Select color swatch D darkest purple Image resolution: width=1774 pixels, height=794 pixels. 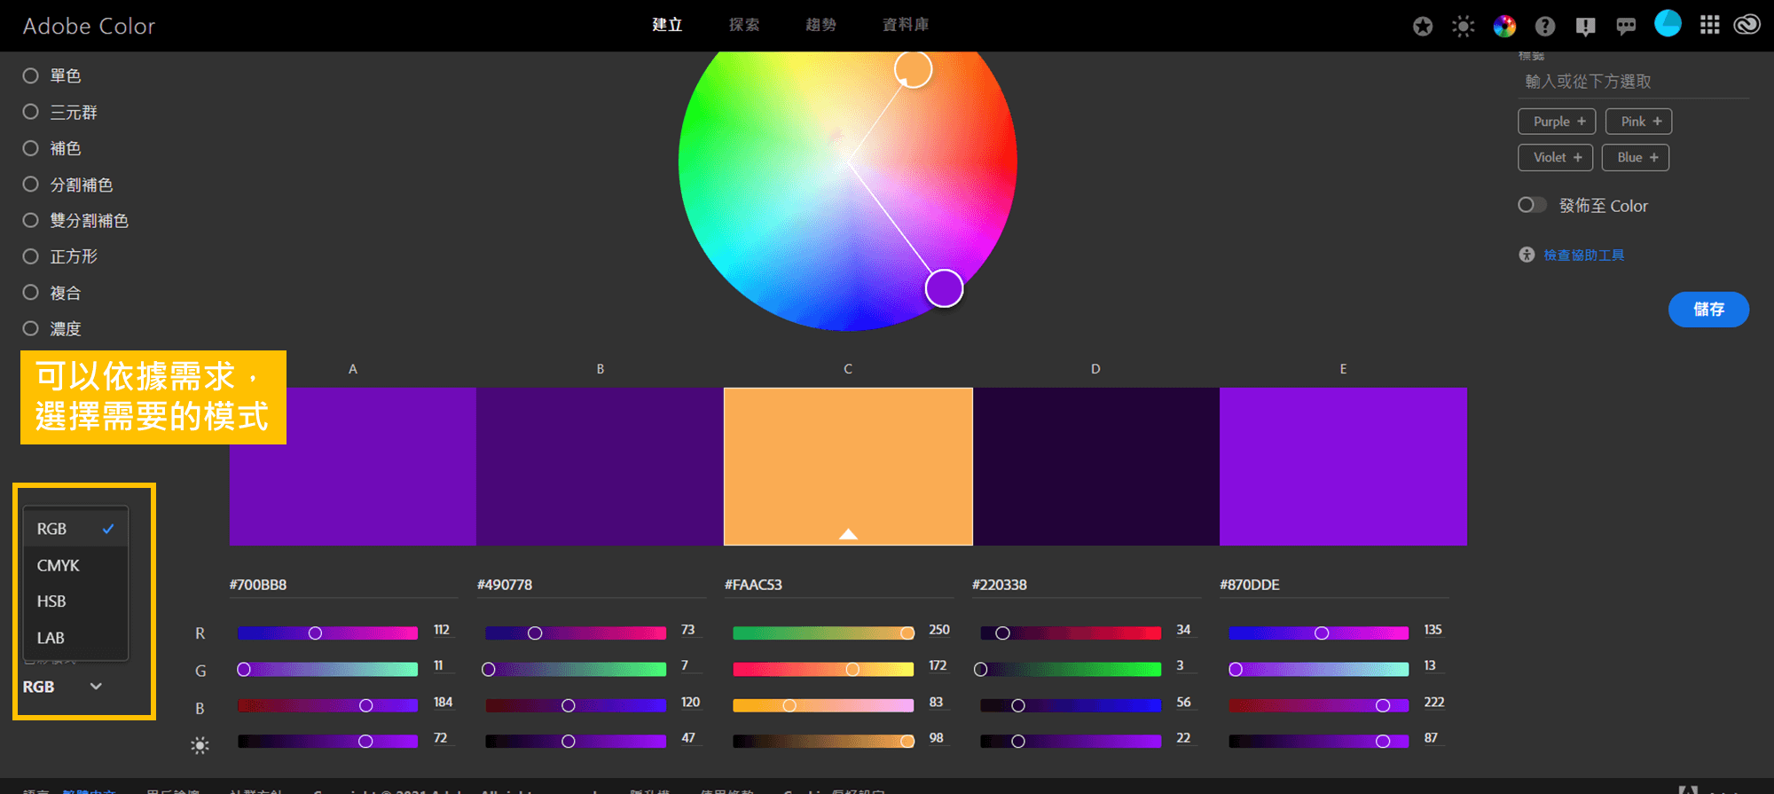pyautogui.click(x=1096, y=467)
